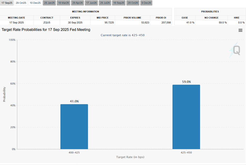Viewport: 246px width, 165px height.
Task: Choose the 29 Jul26 meeting tab
Action: pyautogui.click(x=105, y=3)
